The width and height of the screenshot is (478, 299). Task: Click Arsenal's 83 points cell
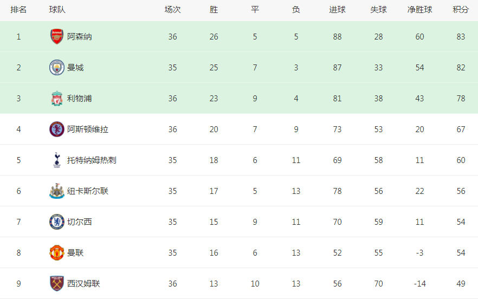click(x=461, y=37)
